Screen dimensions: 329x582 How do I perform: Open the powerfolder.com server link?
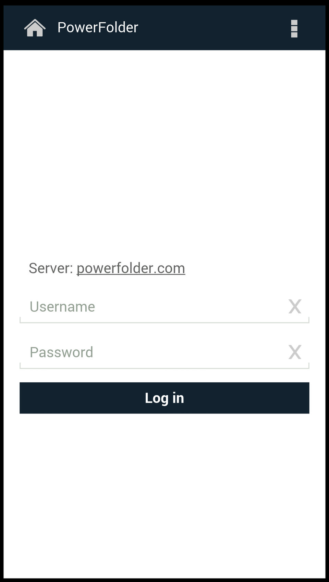[131, 268]
